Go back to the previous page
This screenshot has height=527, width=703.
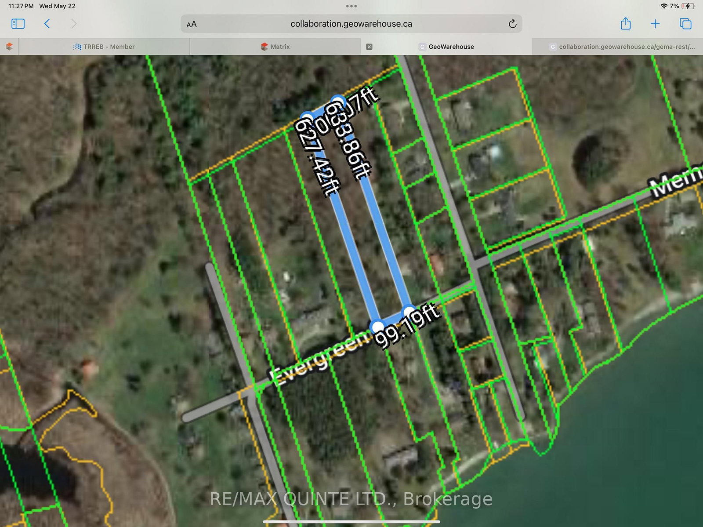point(47,24)
